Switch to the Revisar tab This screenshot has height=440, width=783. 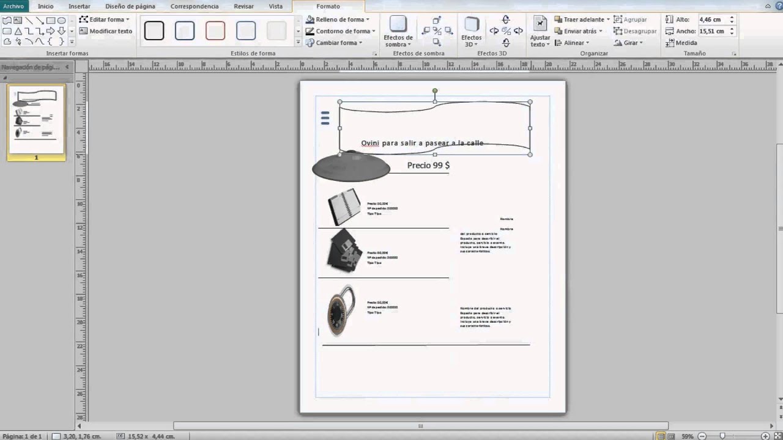[x=244, y=6]
